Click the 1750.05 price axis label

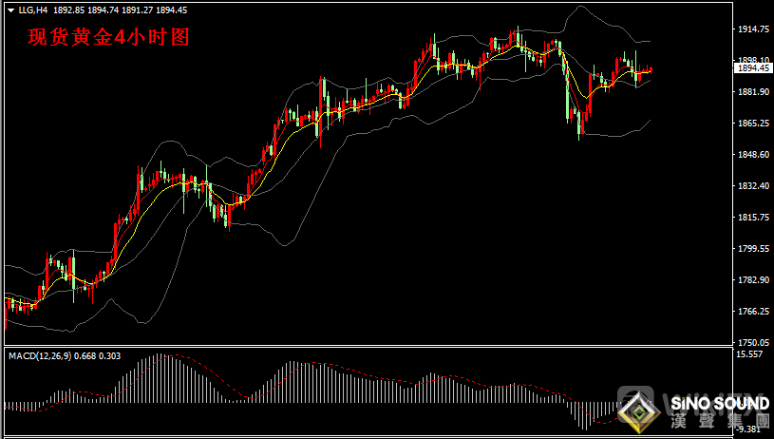tap(753, 343)
